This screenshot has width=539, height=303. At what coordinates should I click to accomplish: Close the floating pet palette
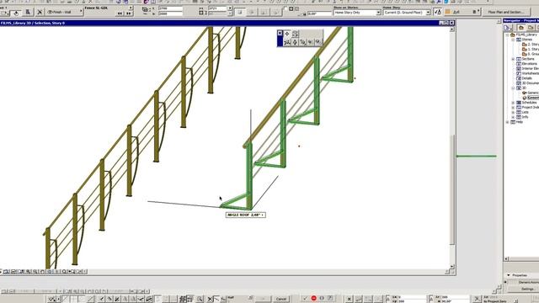point(280,34)
